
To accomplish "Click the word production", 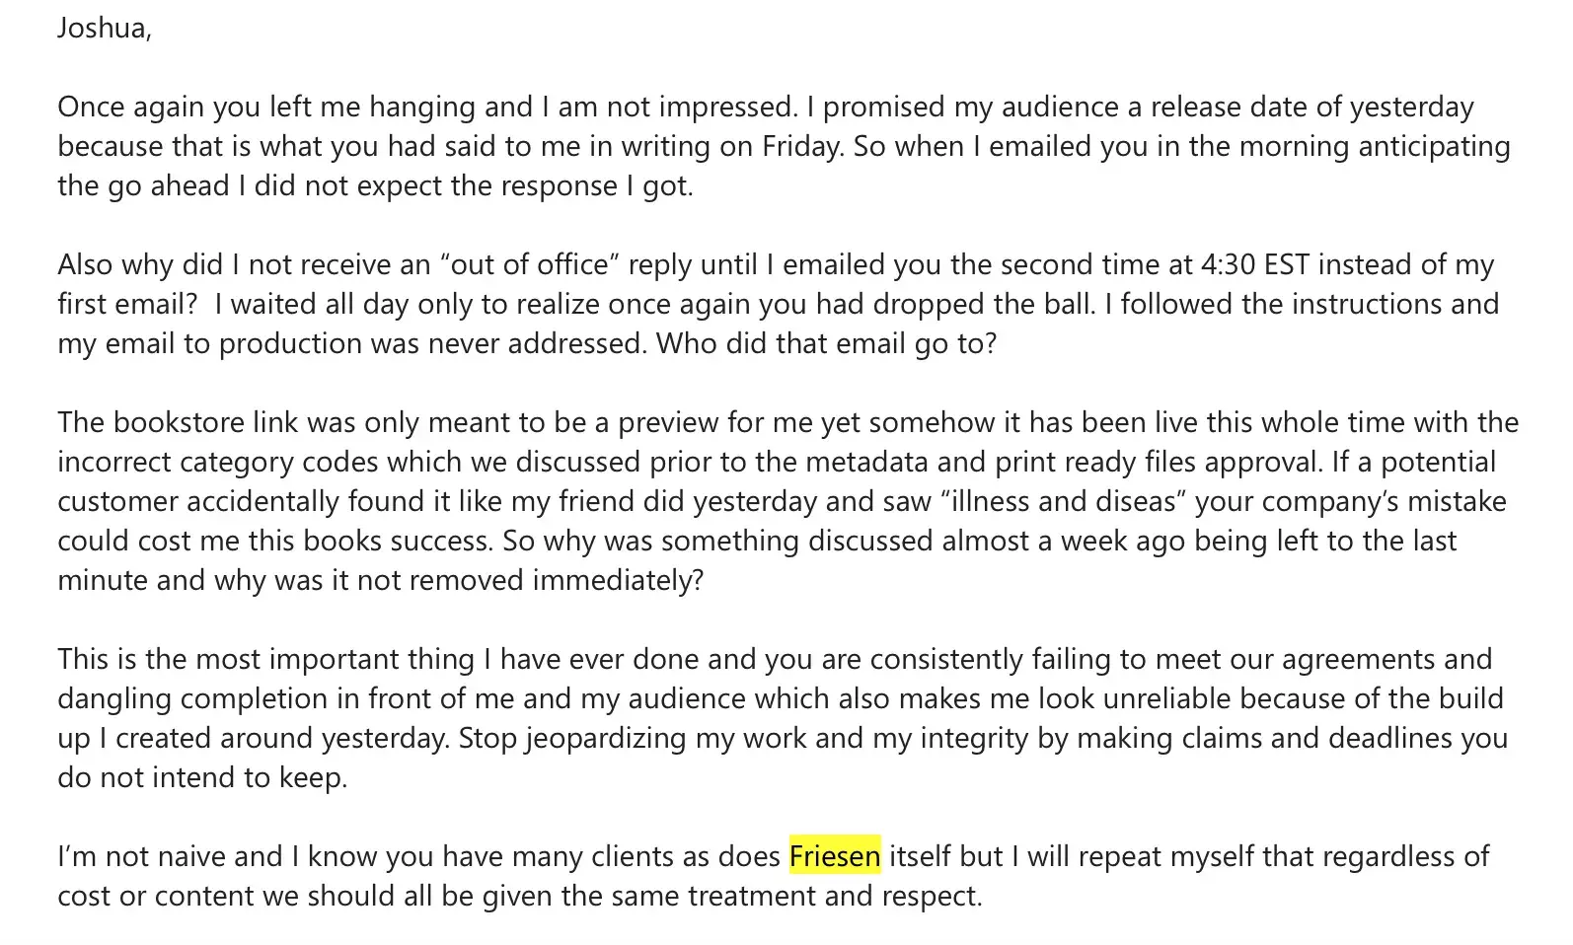I will point(290,343).
